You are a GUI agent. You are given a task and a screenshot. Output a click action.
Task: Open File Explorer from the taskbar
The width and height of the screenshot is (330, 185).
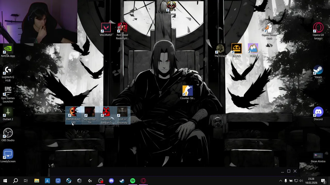point(37,181)
